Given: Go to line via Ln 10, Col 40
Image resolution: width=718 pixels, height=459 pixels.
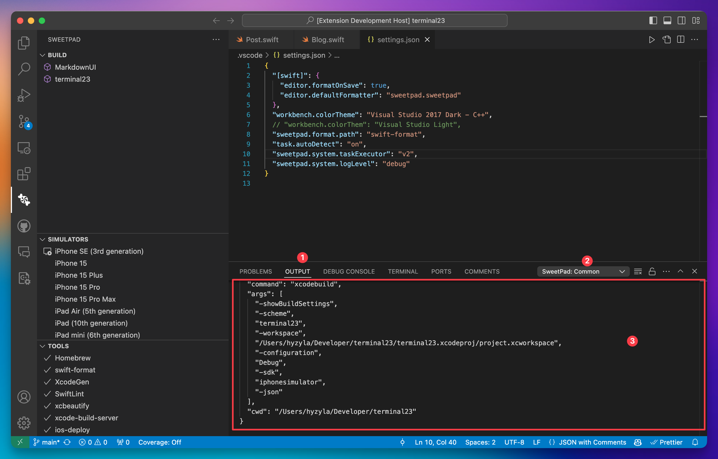Looking at the screenshot, I should [435, 442].
